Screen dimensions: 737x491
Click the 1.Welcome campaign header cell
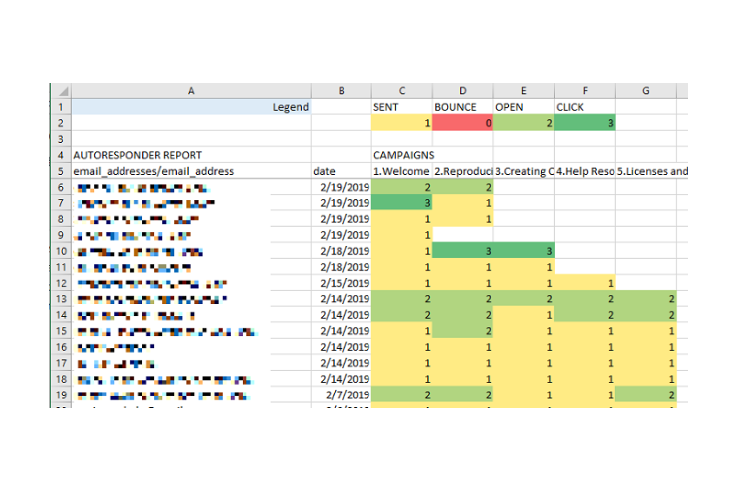pyautogui.click(x=401, y=171)
